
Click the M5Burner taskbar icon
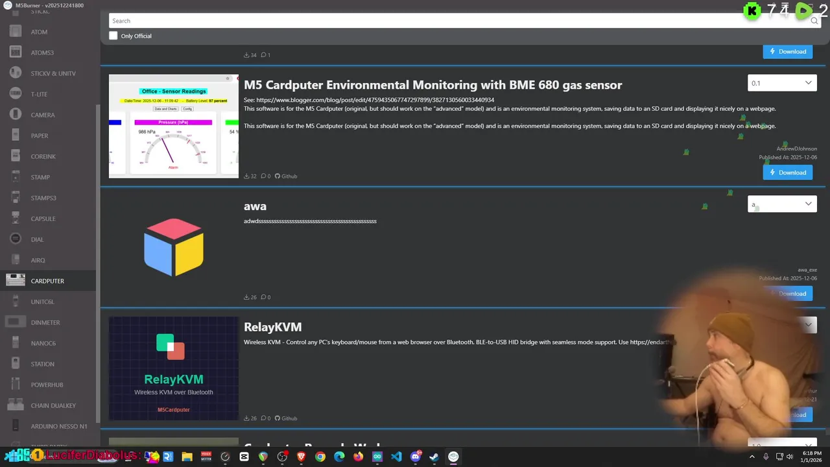[x=453, y=457]
